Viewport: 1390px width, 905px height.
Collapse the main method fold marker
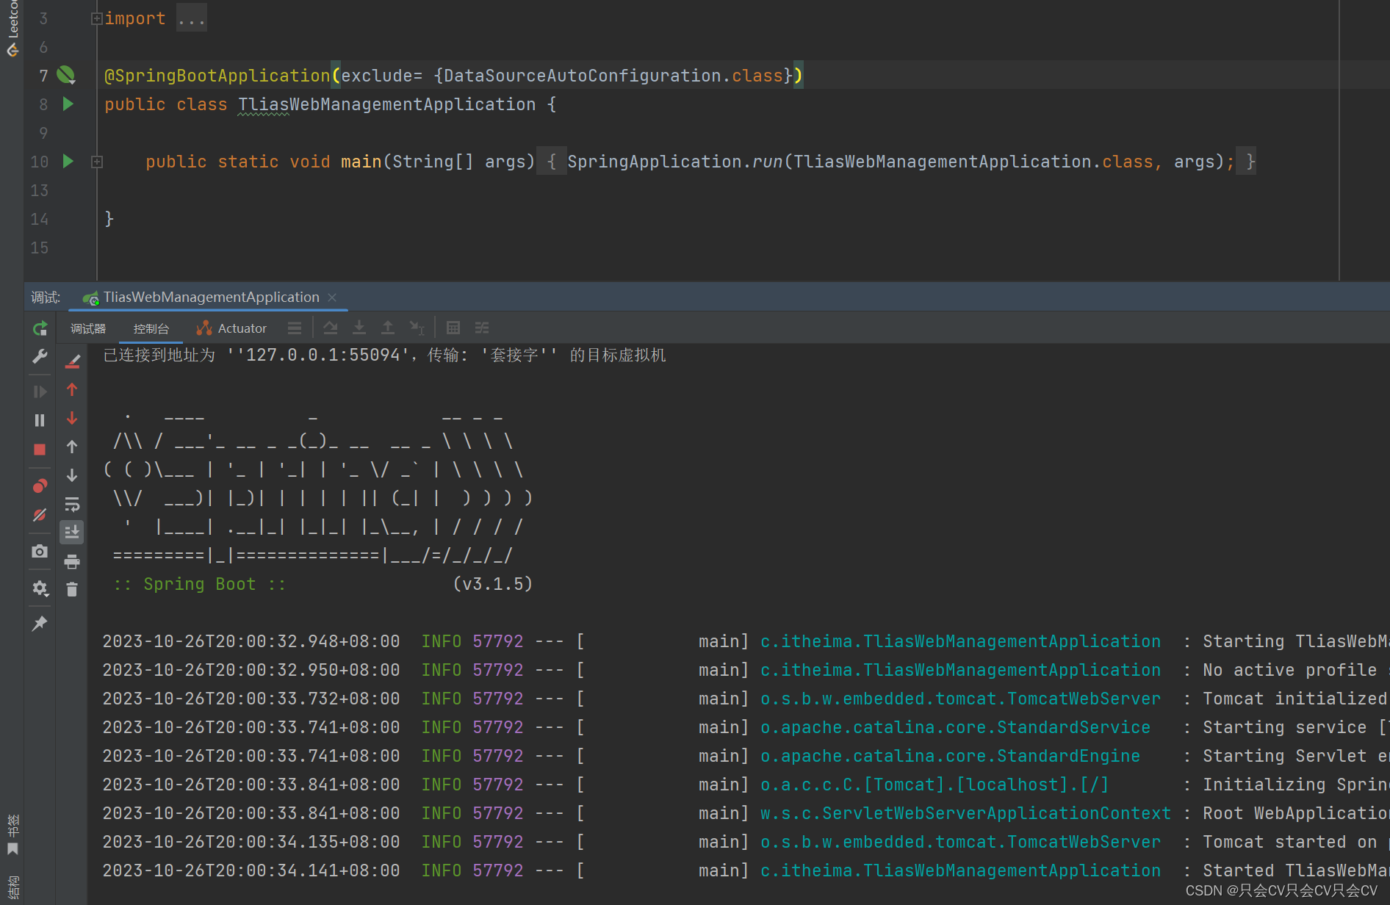coord(96,161)
